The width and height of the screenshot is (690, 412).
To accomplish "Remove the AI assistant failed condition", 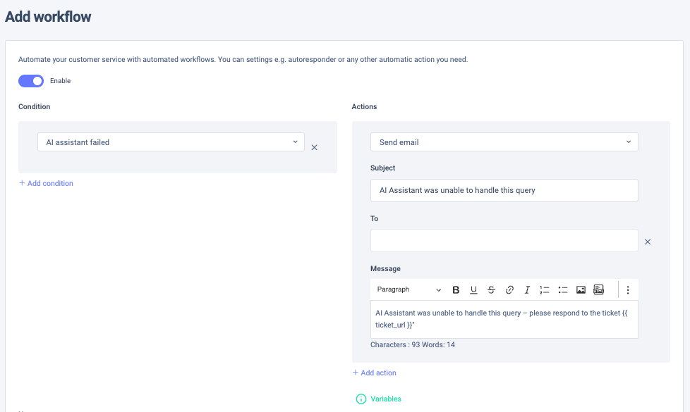I will (x=315, y=147).
